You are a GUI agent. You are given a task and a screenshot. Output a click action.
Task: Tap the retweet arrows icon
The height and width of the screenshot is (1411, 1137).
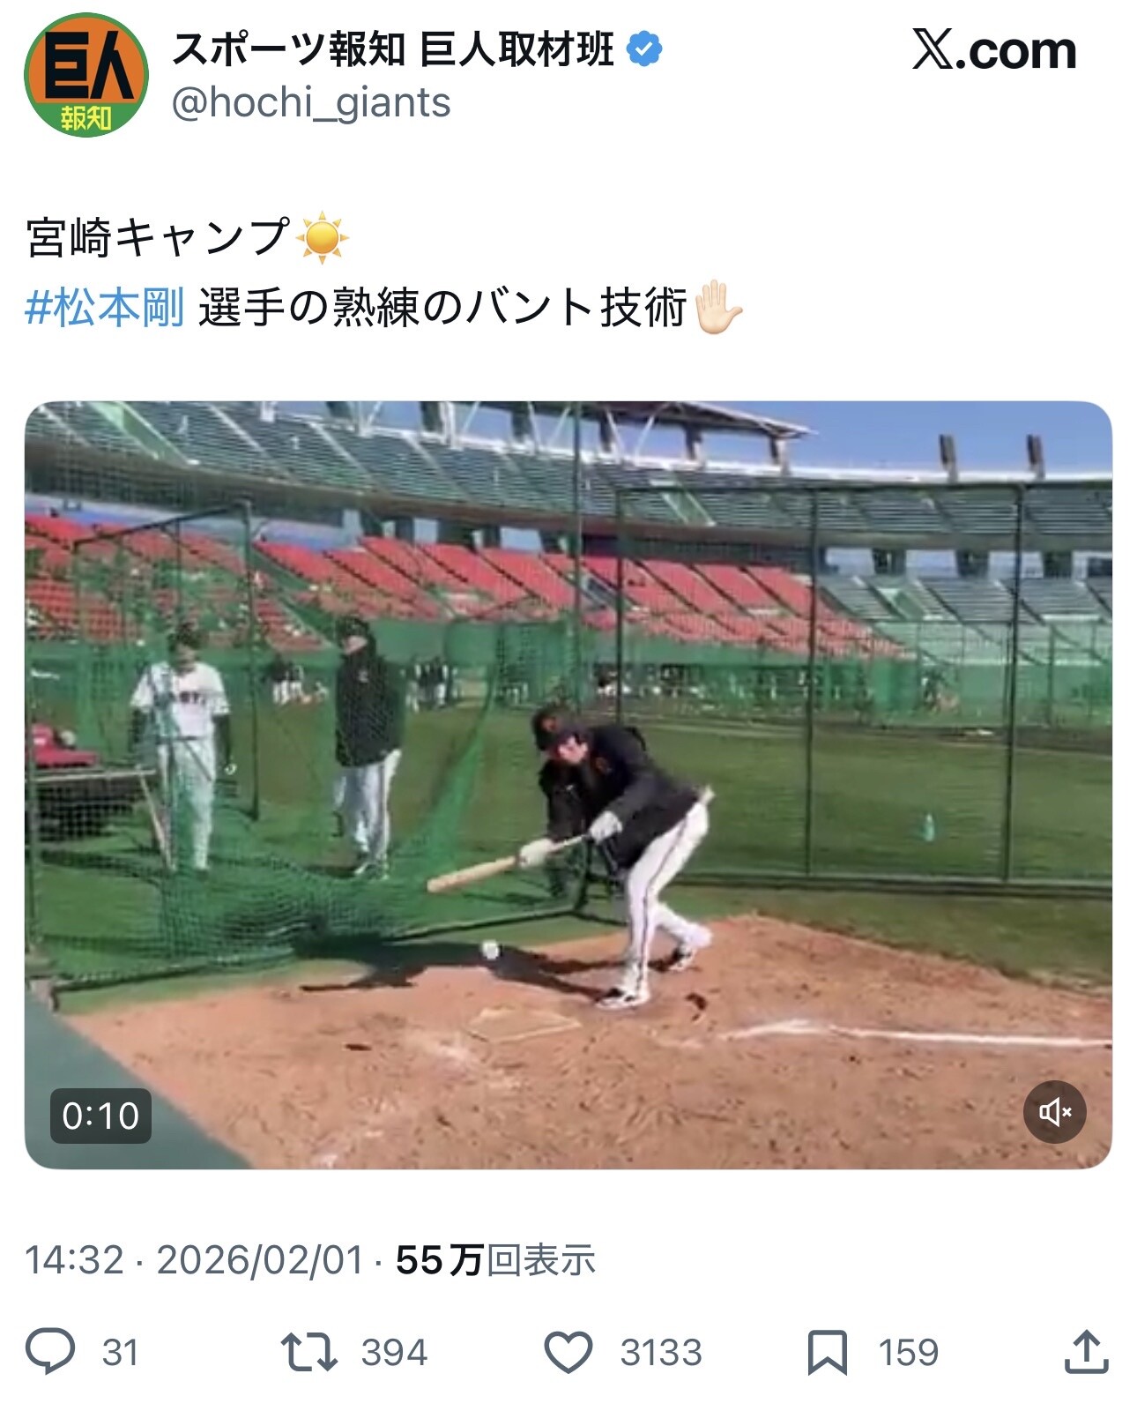tap(308, 1352)
